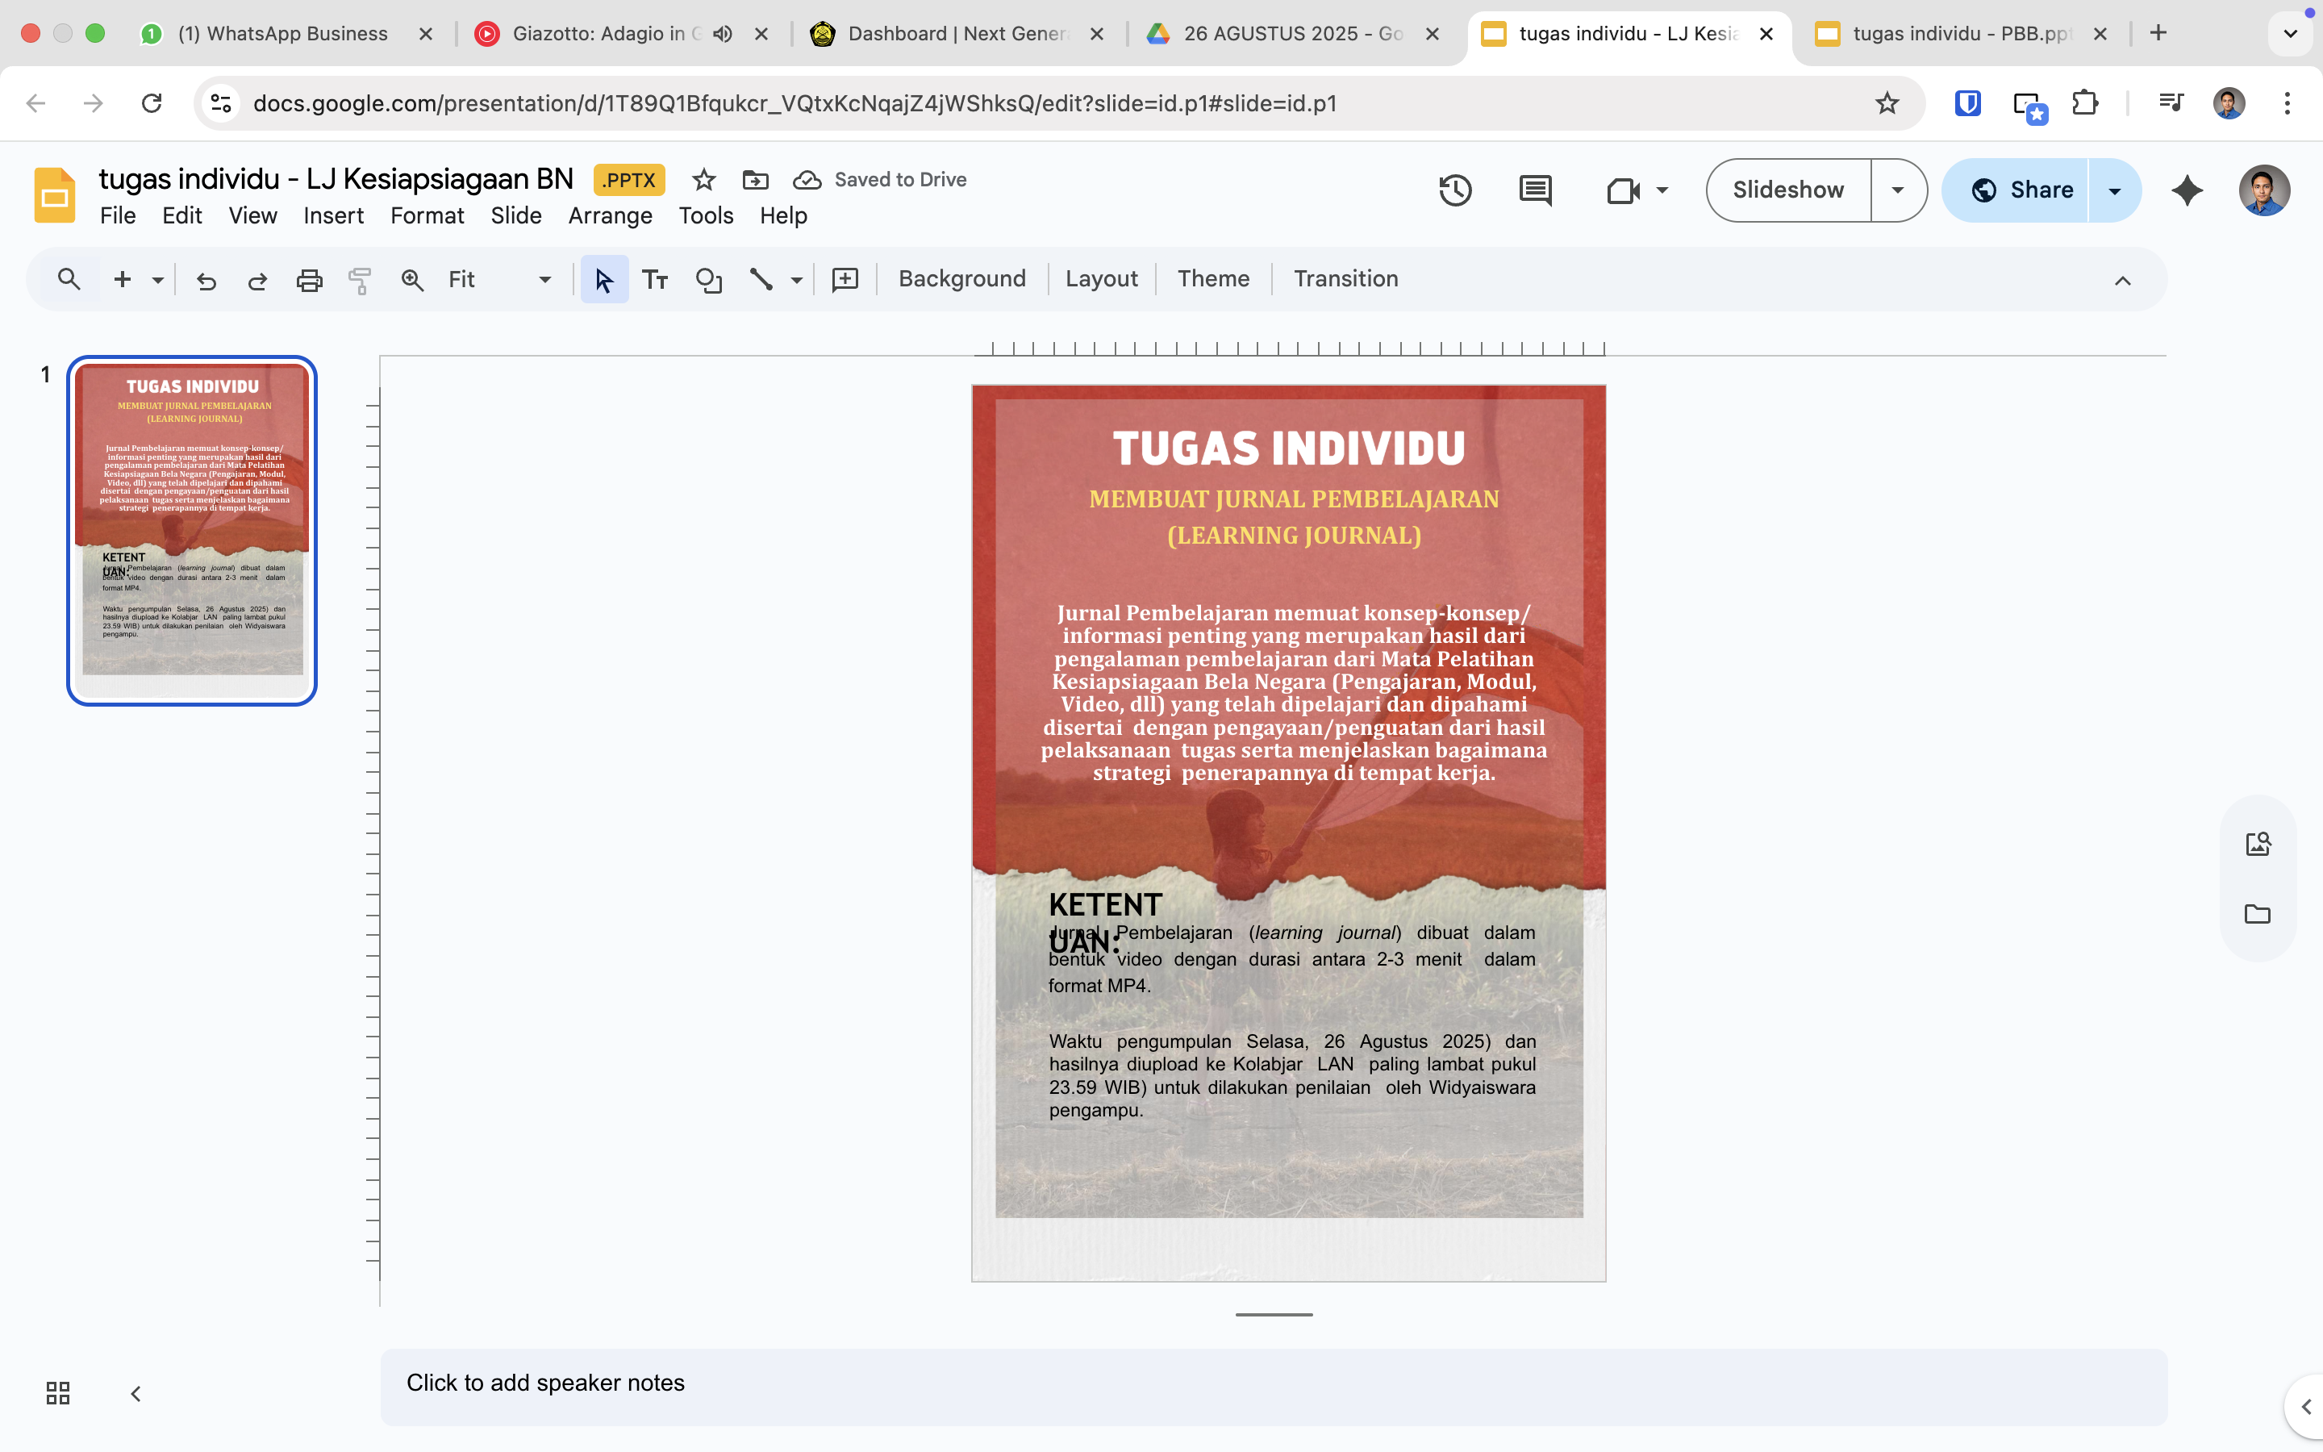
Task: Select slide 1 thumbnail in filmstrip
Action: (192, 530)
